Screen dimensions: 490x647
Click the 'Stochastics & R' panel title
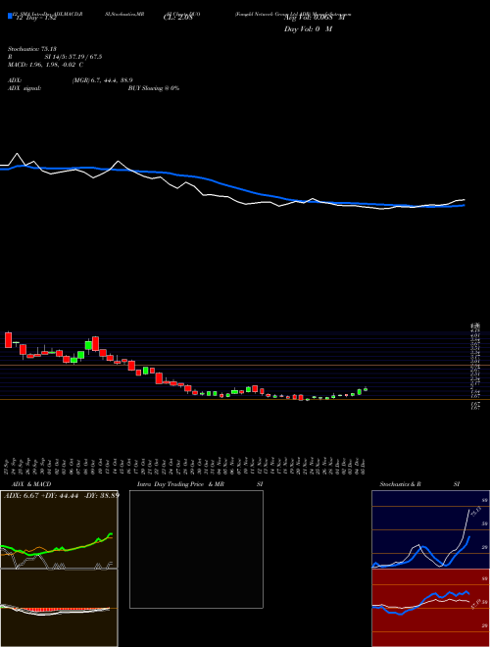click(401, 484)
